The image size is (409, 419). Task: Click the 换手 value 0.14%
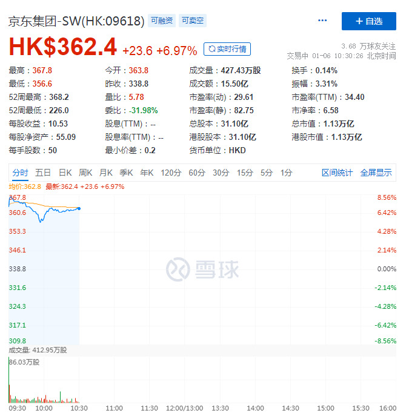(327, 71)
